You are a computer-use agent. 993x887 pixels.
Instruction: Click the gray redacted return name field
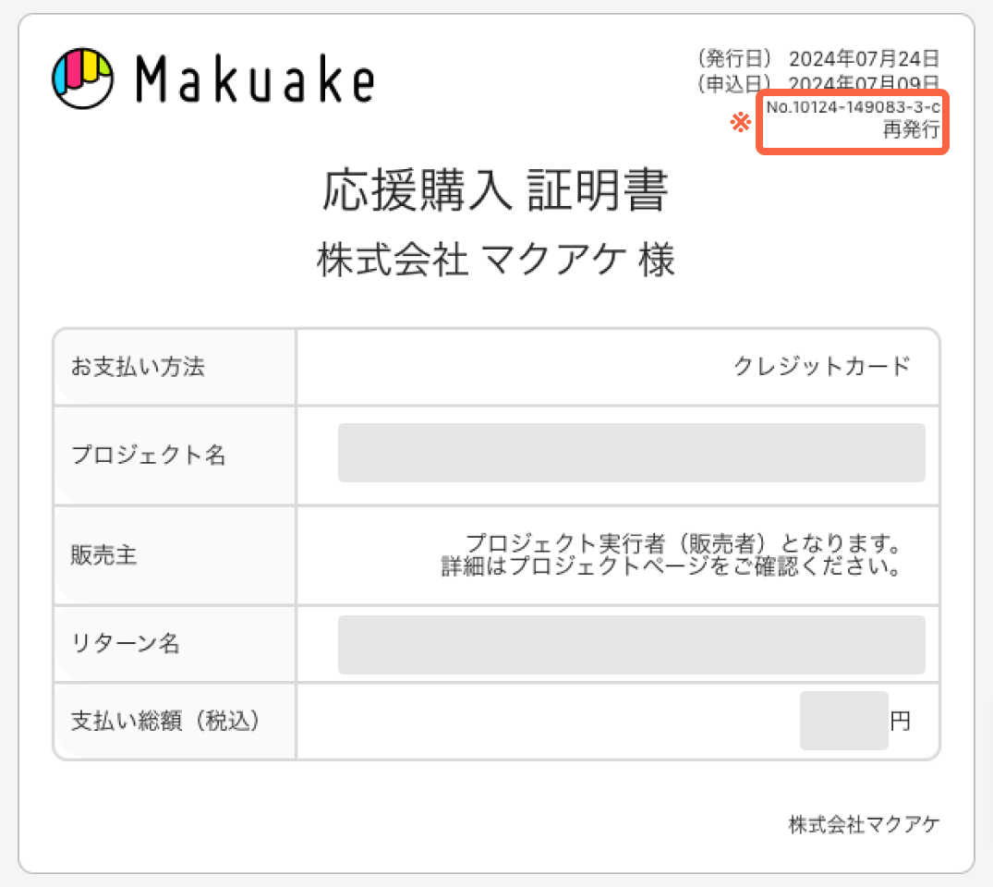click(632, 644)
